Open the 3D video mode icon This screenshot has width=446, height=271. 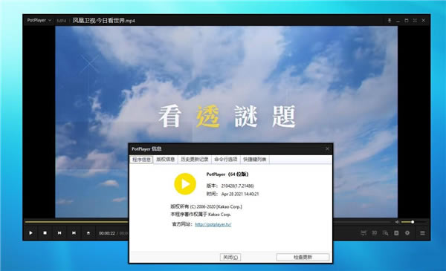[375, 233]
